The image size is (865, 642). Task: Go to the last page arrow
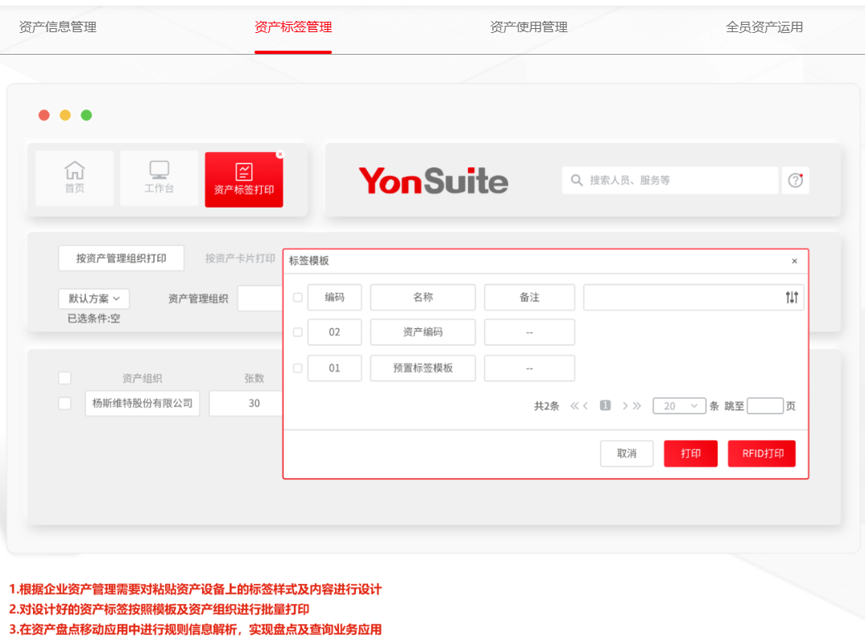pos(636,406)
